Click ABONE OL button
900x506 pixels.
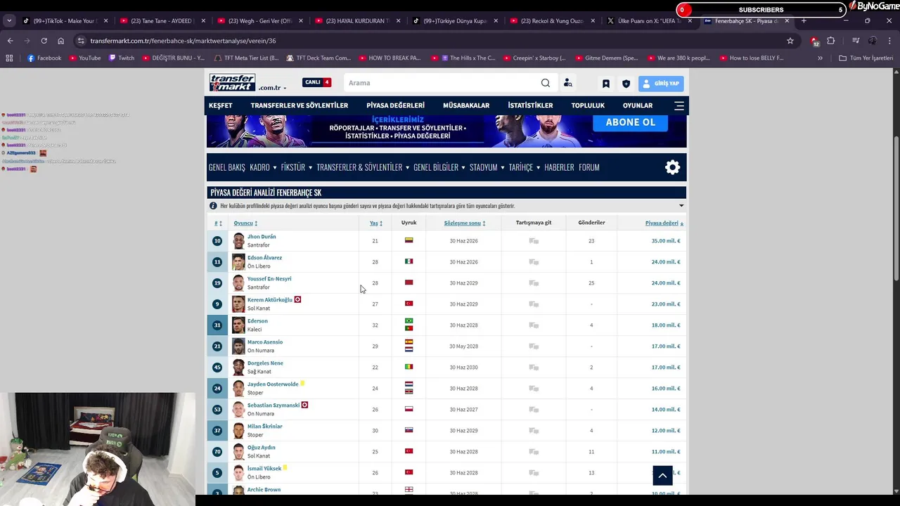(630, 122)
